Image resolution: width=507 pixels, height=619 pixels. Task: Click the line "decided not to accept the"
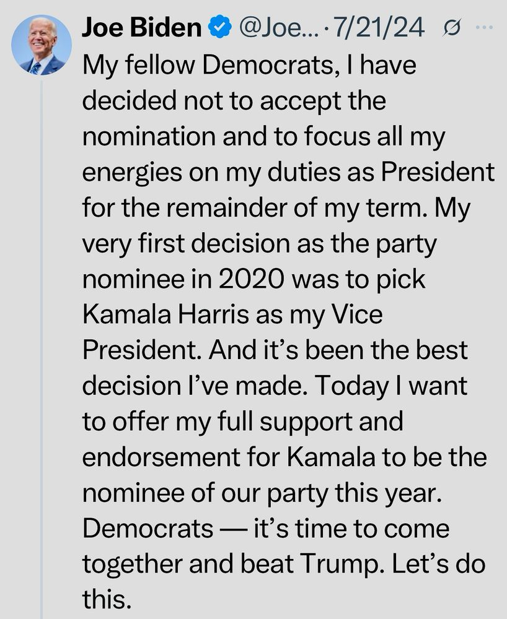coord(234,100)
